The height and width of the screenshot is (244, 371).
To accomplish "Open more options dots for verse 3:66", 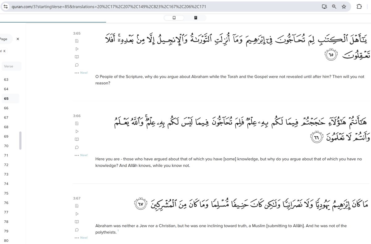I will click(77, 155).
